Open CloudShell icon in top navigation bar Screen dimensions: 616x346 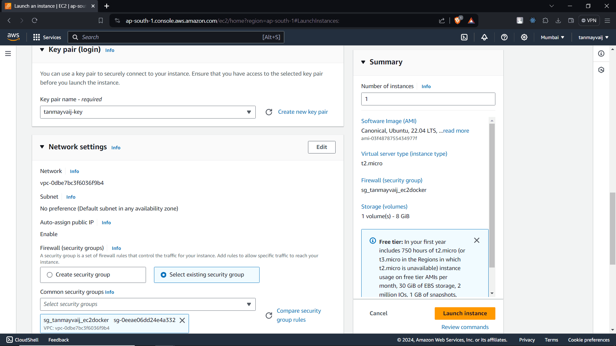pos(464,37)
